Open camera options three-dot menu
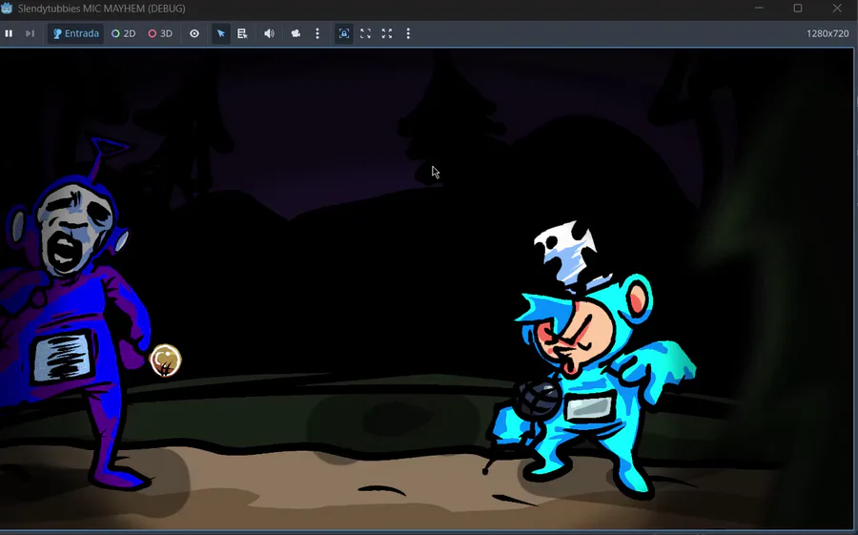The width and height of the screenshot is (858, 535). [x=317, y=33]
